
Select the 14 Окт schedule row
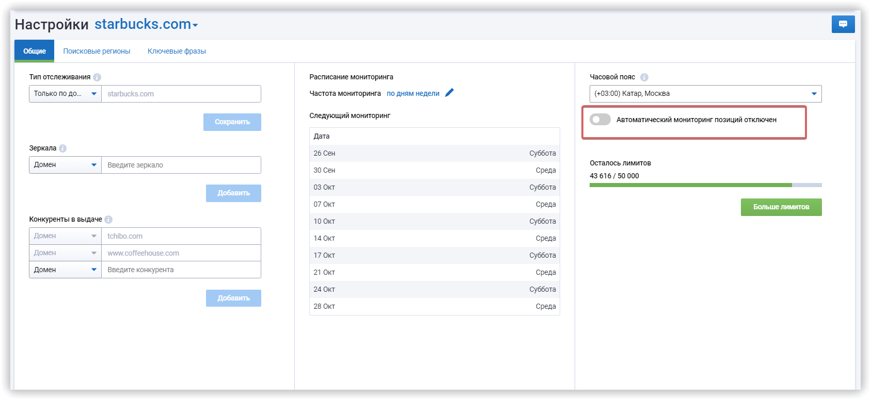(435, 238)
